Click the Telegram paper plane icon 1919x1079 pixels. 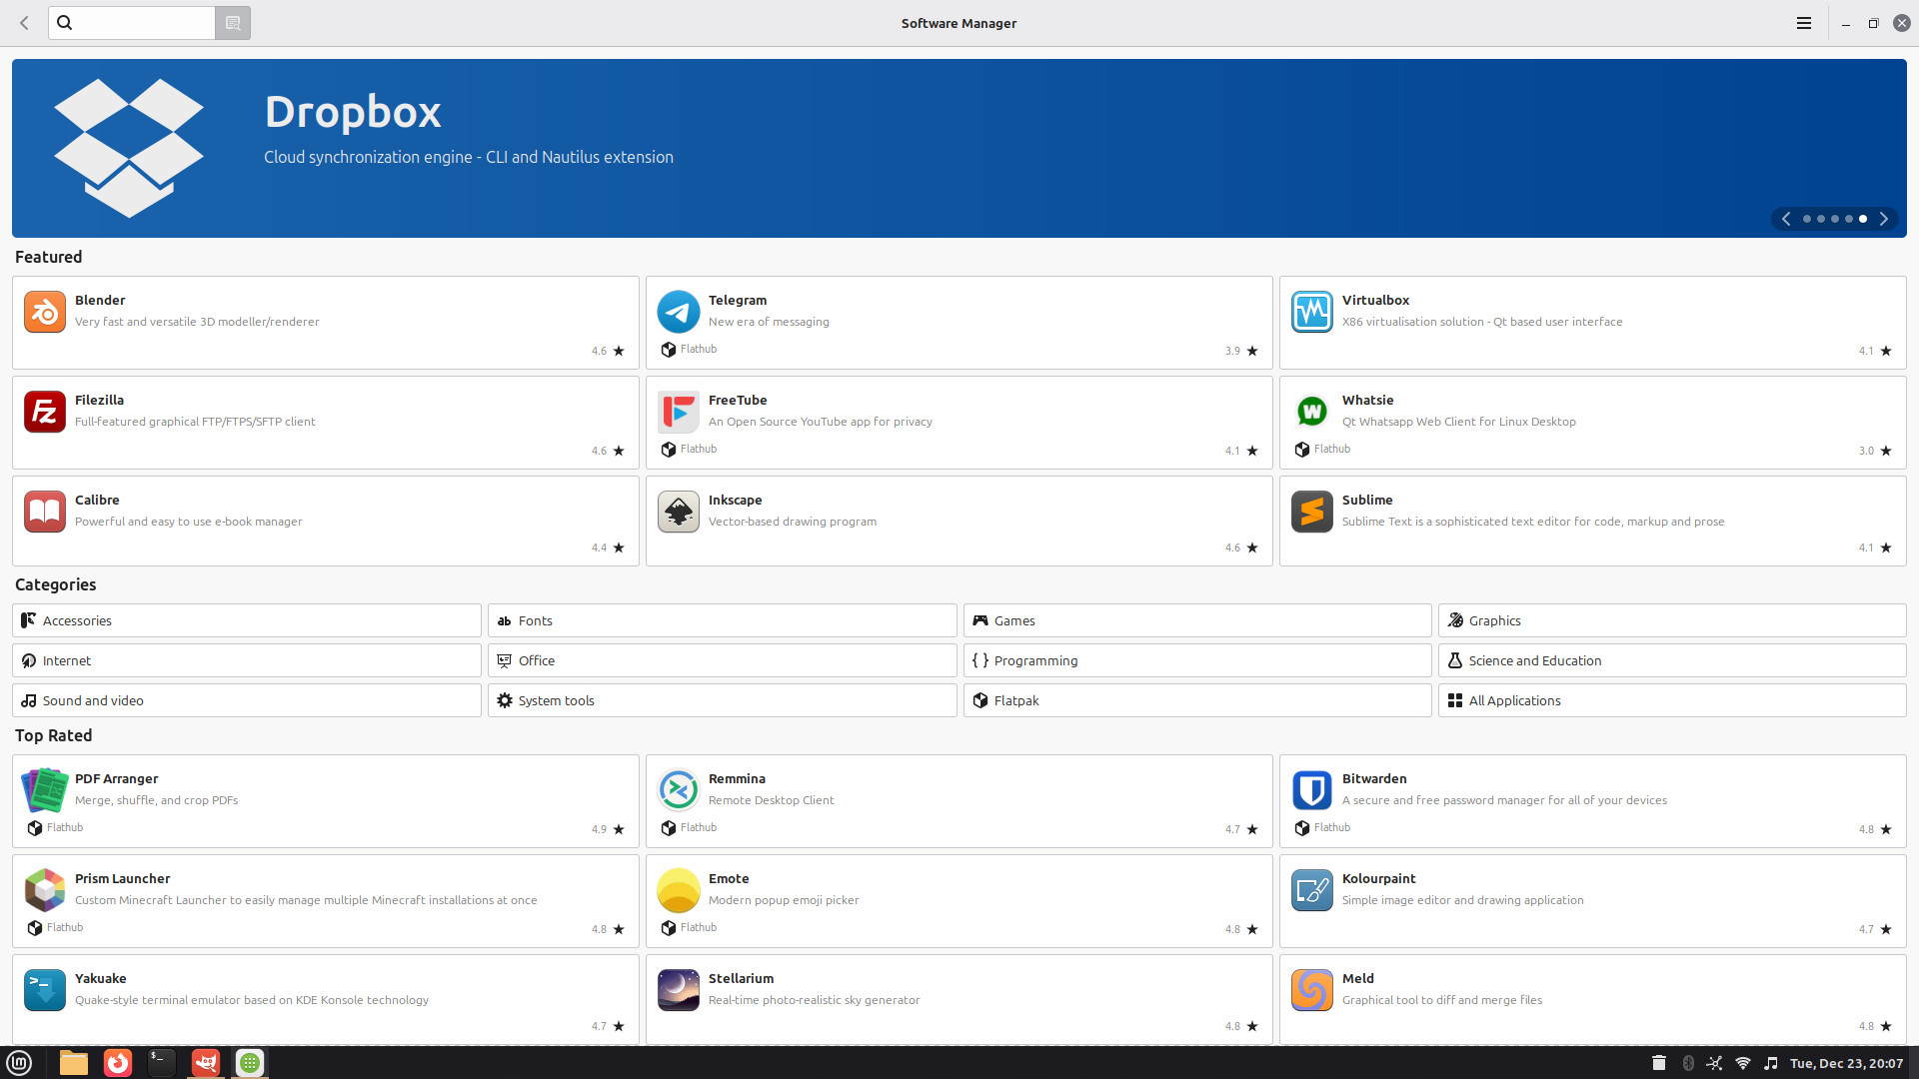(x=679, y=312)
